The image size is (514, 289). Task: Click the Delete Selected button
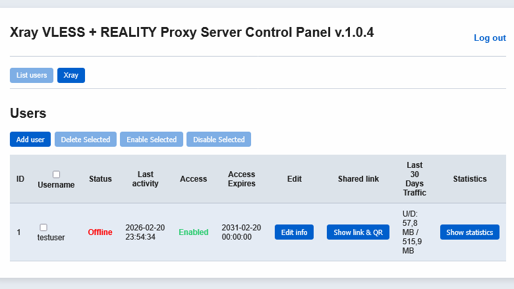(x=86, y=140)
